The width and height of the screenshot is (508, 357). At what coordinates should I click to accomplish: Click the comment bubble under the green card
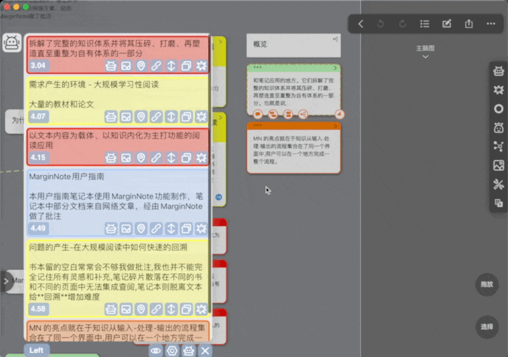click(x=258, y=114)
